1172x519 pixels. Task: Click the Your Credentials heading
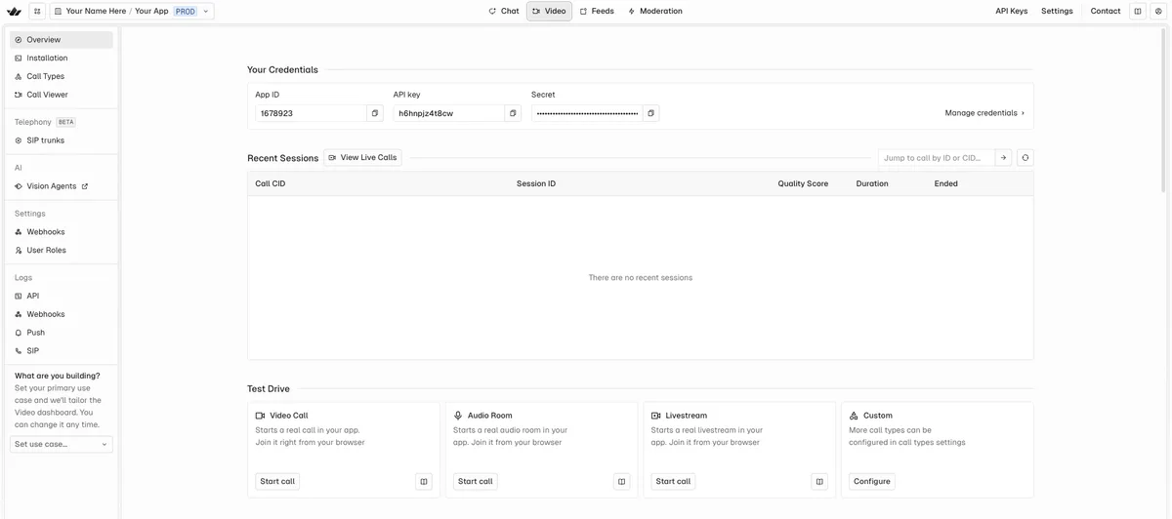click(x=282, y=69)
